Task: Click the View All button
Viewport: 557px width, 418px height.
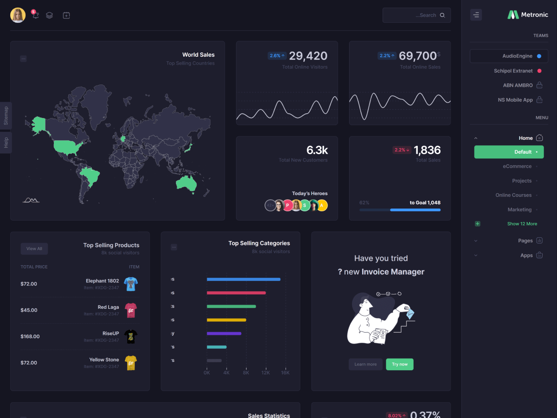Action: (x=34, y=248)
